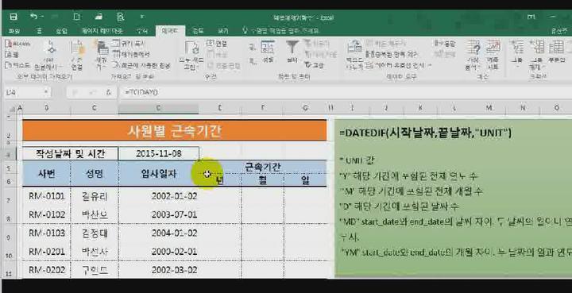Open print preview from the quick access toolbar
This screenshot has width=572, height=293.
[121, 17]
